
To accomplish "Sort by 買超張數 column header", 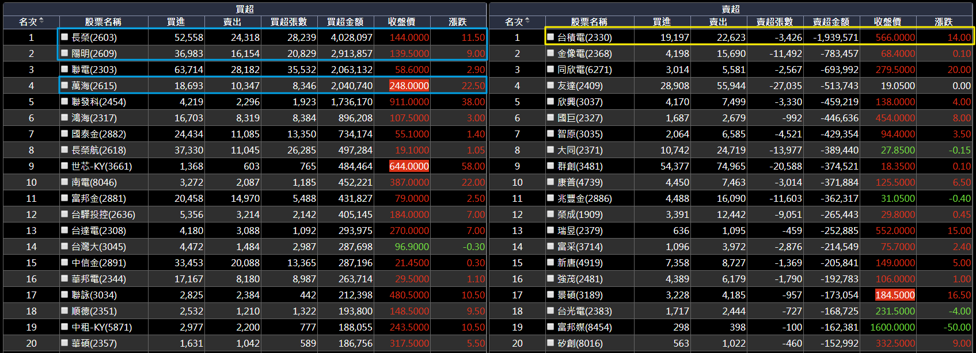I will [288, 22].
